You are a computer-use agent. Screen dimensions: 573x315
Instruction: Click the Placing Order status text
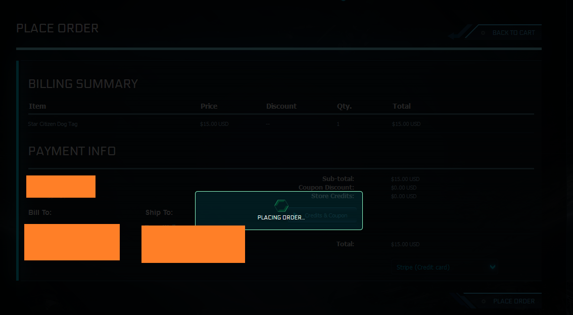281,217
